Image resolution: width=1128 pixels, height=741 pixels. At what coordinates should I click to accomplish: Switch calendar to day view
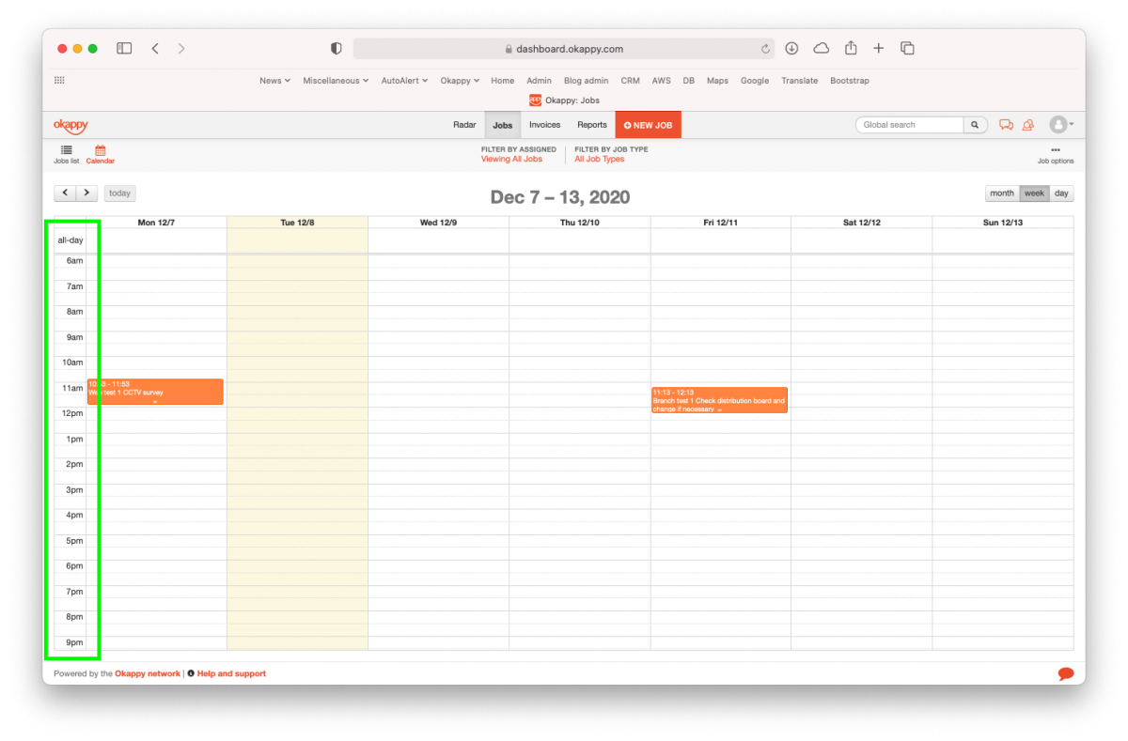pos(1061,193)
